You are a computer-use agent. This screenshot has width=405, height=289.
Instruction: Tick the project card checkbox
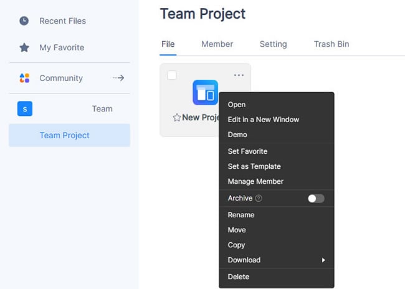(172, 75)
